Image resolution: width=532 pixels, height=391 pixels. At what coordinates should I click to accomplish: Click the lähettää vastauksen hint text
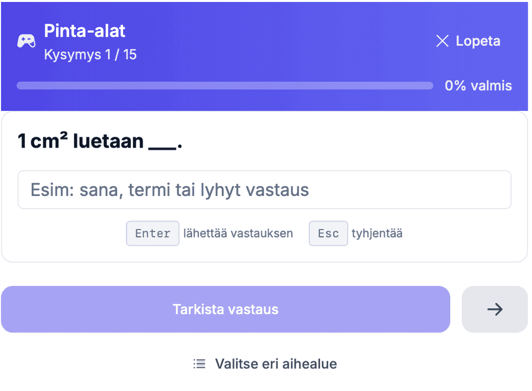(238, 234)
